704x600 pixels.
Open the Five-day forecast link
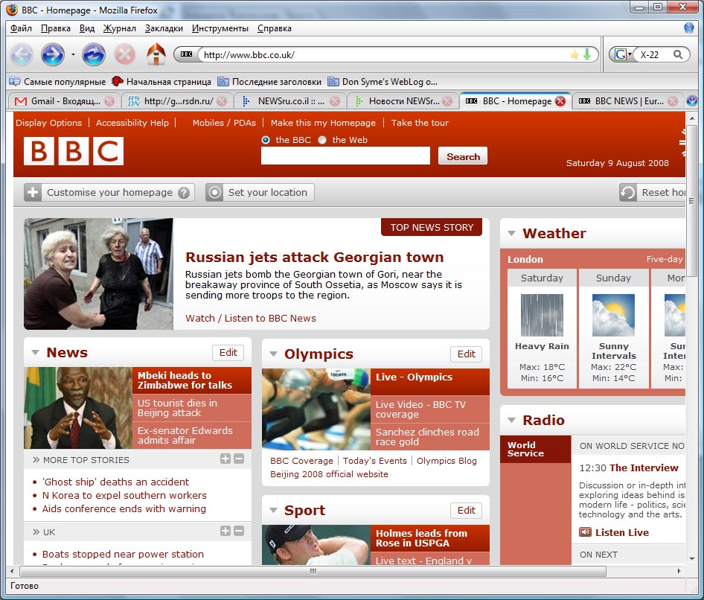coord(665,259)
